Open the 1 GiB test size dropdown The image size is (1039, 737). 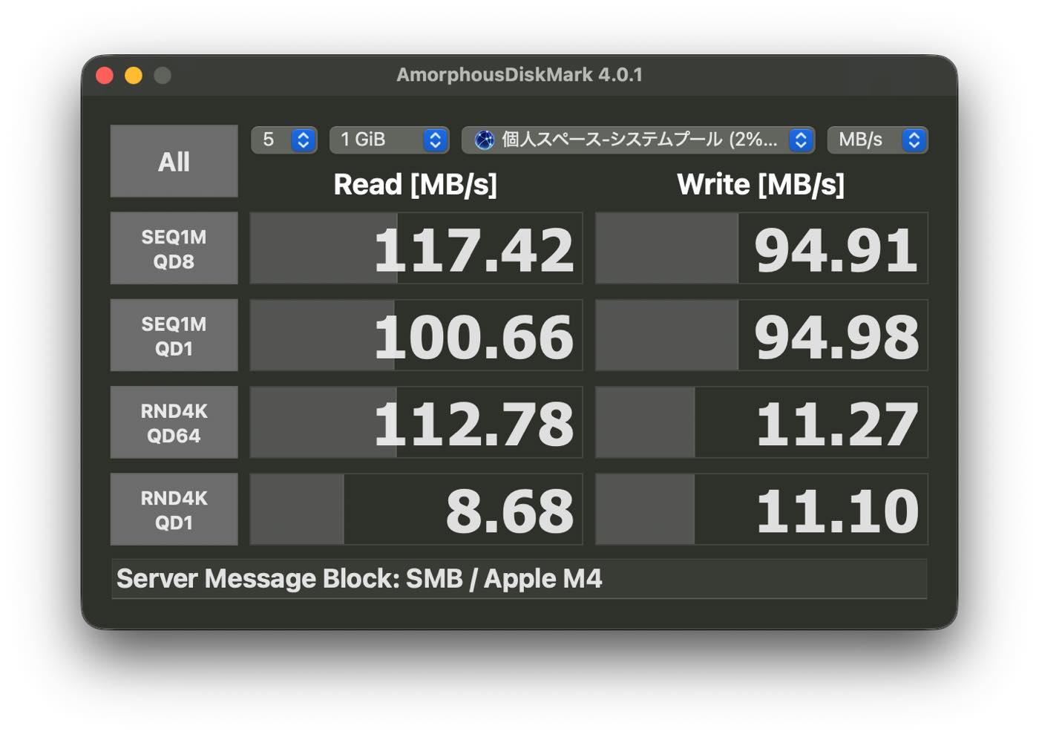tap(389, 140)
